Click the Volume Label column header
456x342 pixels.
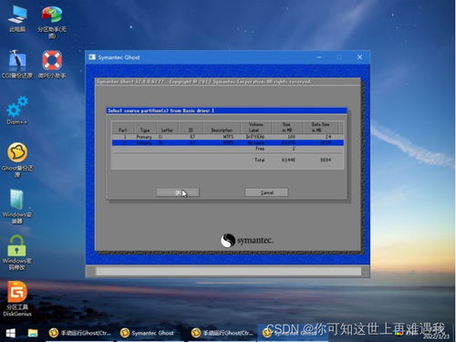(x=255, y=127)
